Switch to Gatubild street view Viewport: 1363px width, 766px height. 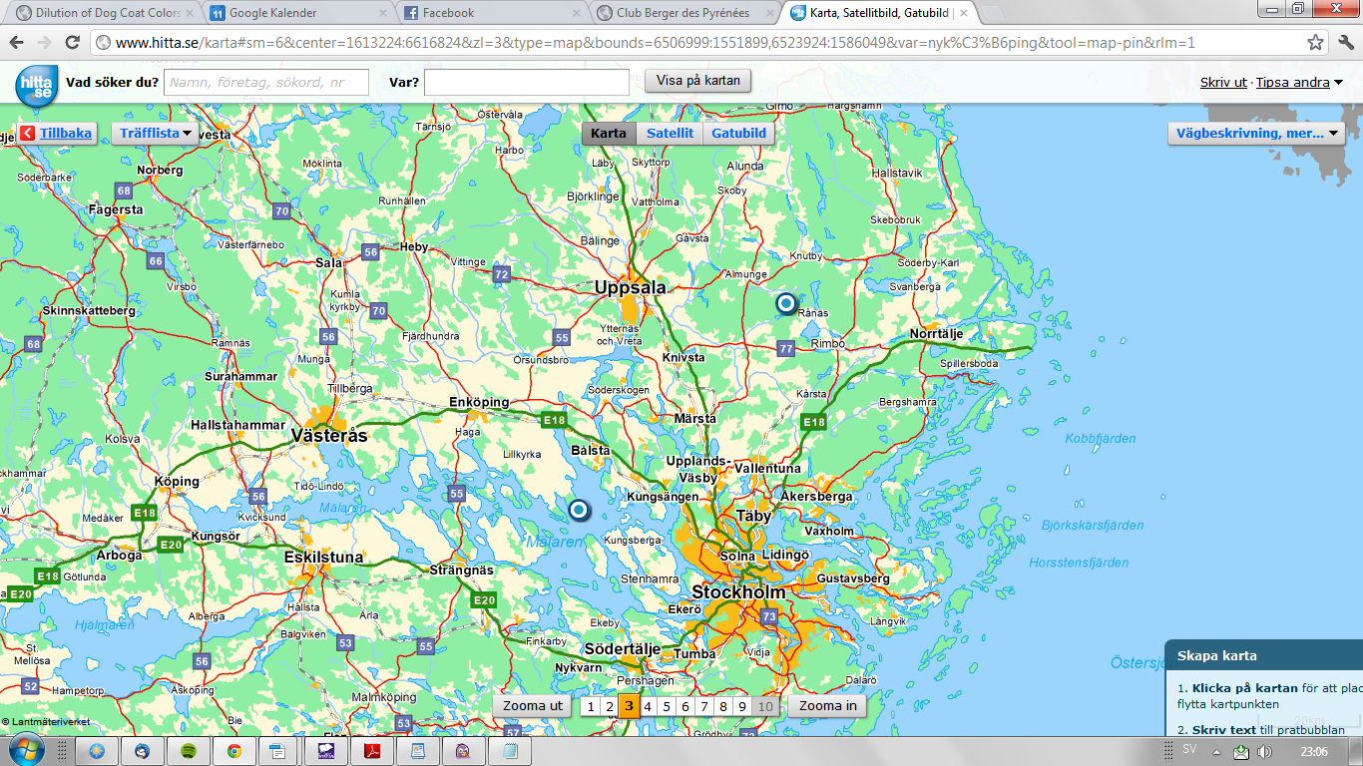click(x=739, y=133)
